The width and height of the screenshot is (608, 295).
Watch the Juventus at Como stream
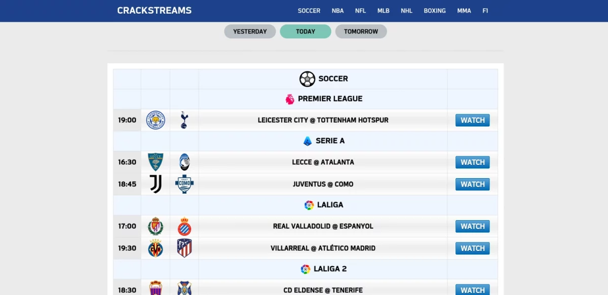(472, 184)
